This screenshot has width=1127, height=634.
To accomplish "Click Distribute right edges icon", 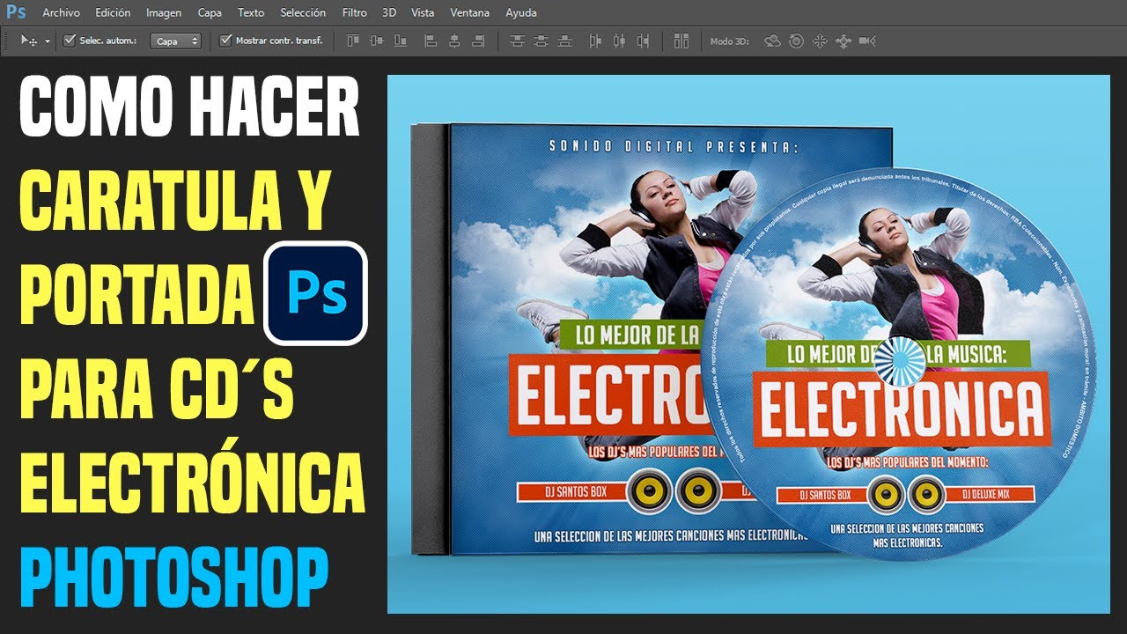I will (643, 41).
